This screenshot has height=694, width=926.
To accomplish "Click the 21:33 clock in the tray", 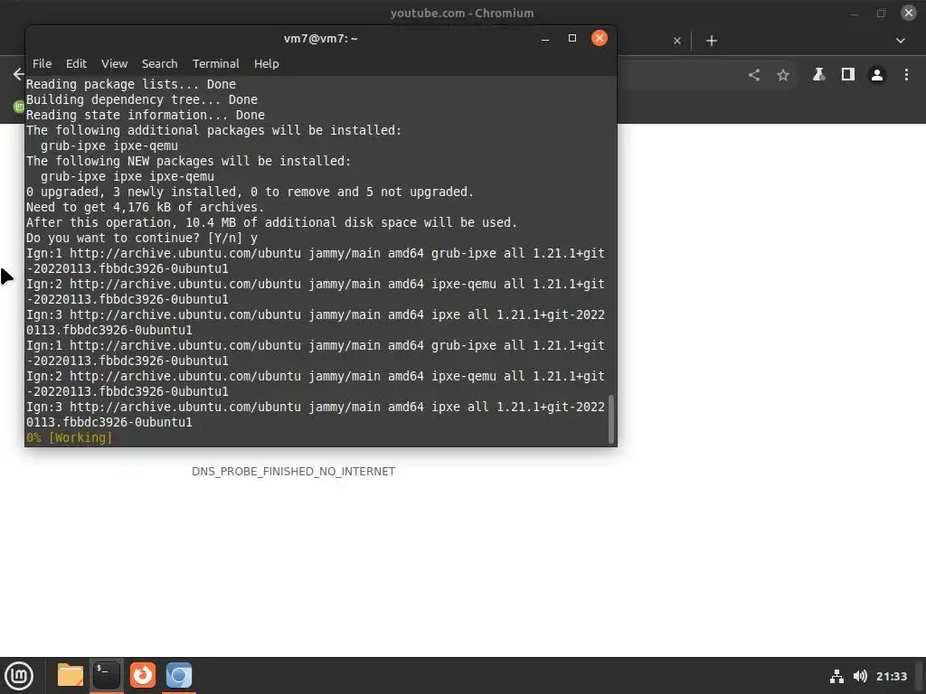I will (x=891, y=676).
